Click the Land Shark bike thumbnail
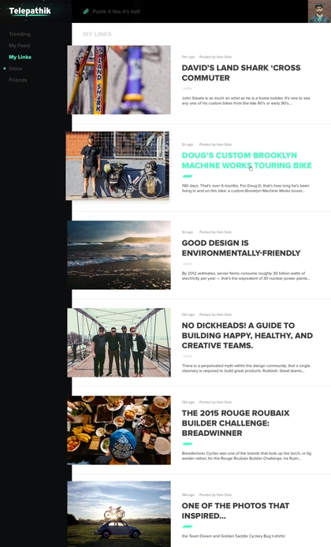This screenshot has height=547, width=331. click(119, 80)
